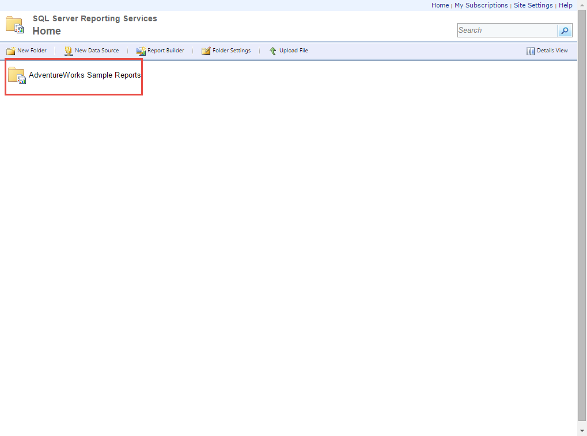
Task: Click the scrollbar up arrow
Action: coord(582,5)
